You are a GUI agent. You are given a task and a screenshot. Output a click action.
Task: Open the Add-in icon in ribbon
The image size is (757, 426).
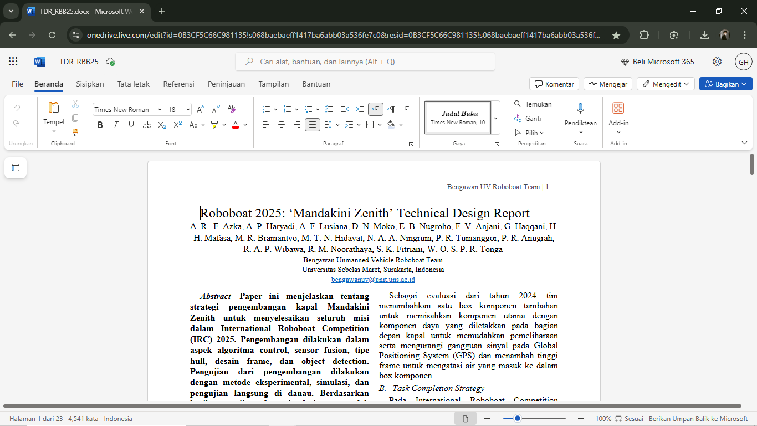pos(618,109)
